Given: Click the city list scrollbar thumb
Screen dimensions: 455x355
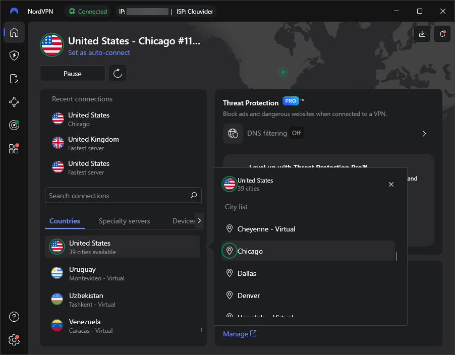Looking at the screenshot, I should pos(396,256).
